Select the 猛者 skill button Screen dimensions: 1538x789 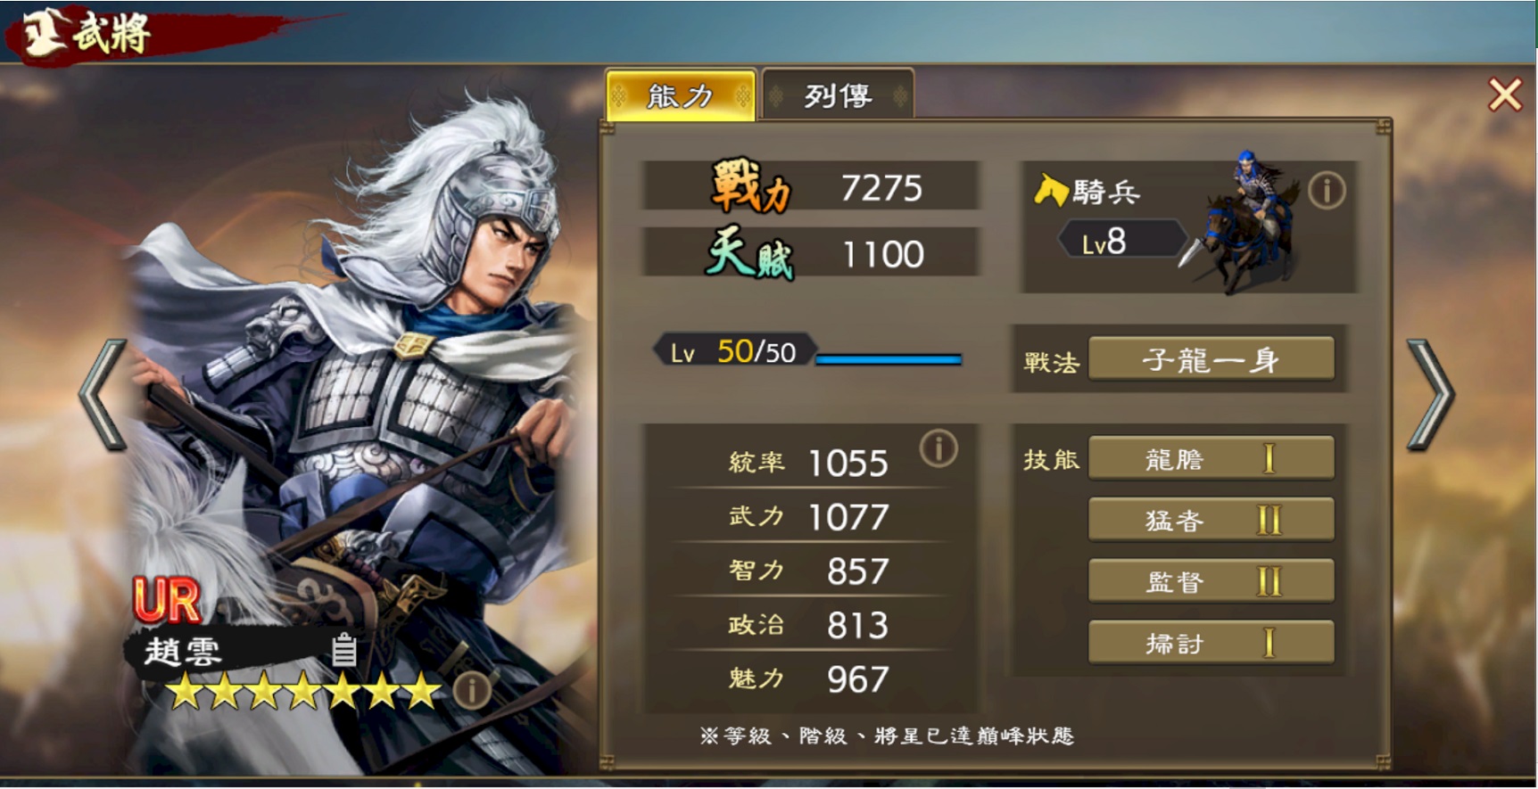(1211, 520)
